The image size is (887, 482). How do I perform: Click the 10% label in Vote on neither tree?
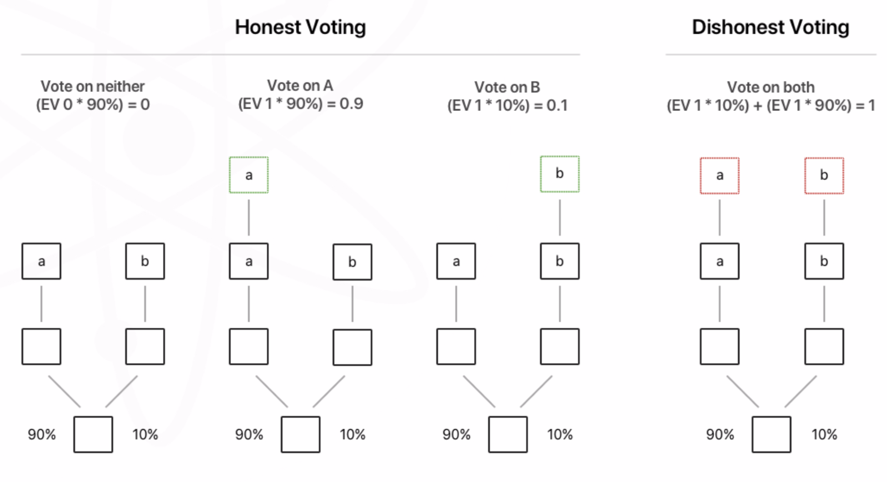tap(145, 435)
